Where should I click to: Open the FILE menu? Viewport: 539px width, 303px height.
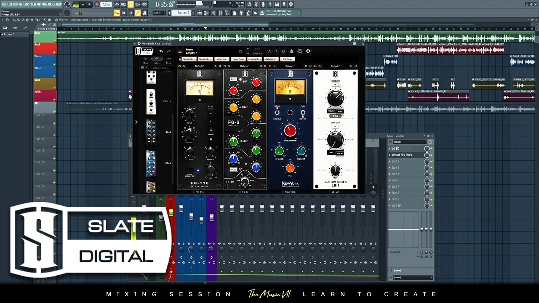pyautogui.click(x=4, y=4)
